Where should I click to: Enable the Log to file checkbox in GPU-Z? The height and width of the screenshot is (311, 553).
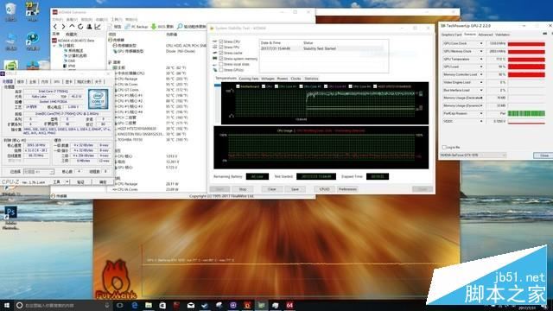click(444, 147)
